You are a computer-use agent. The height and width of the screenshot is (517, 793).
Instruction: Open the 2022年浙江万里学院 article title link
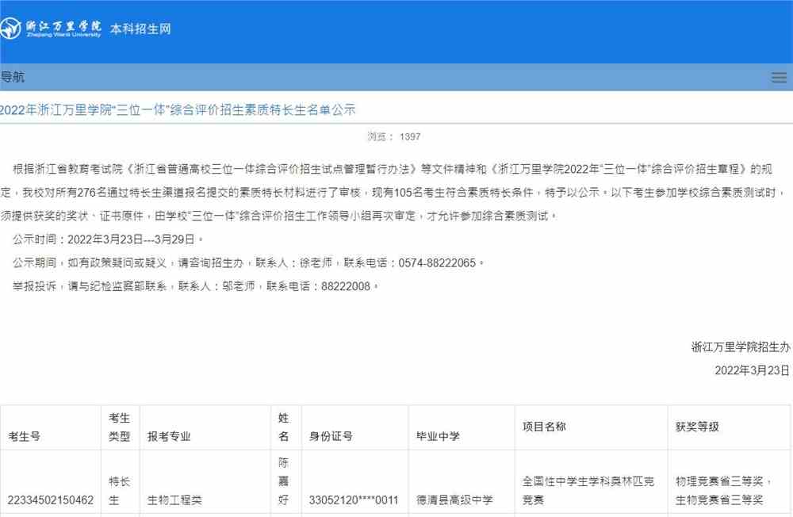click(178, 109)
